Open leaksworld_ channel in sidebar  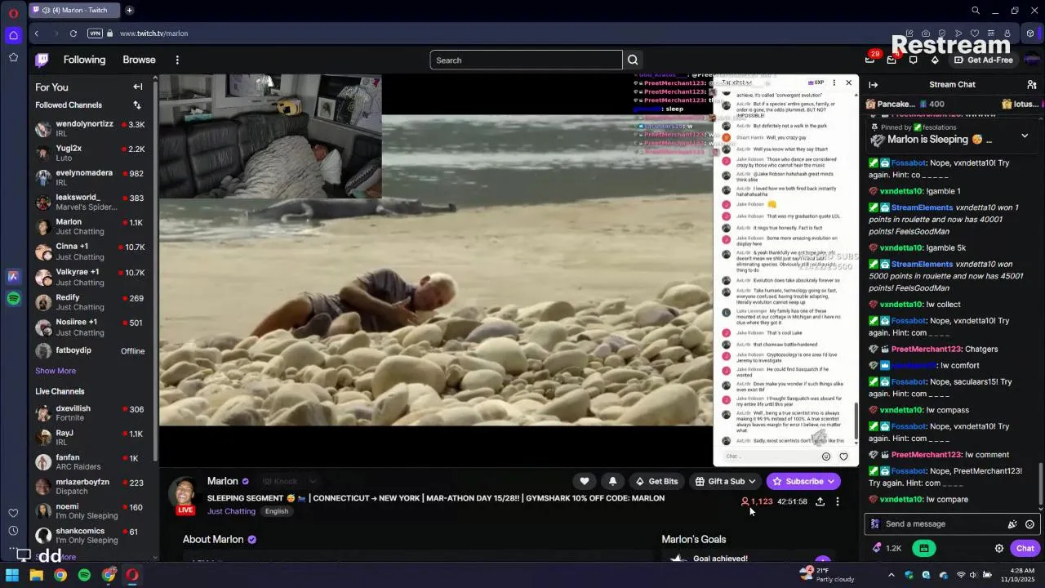tap(91, 202)
